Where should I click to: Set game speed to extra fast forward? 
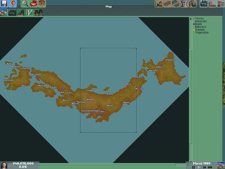pyautogui.click(x=210, y=167)
